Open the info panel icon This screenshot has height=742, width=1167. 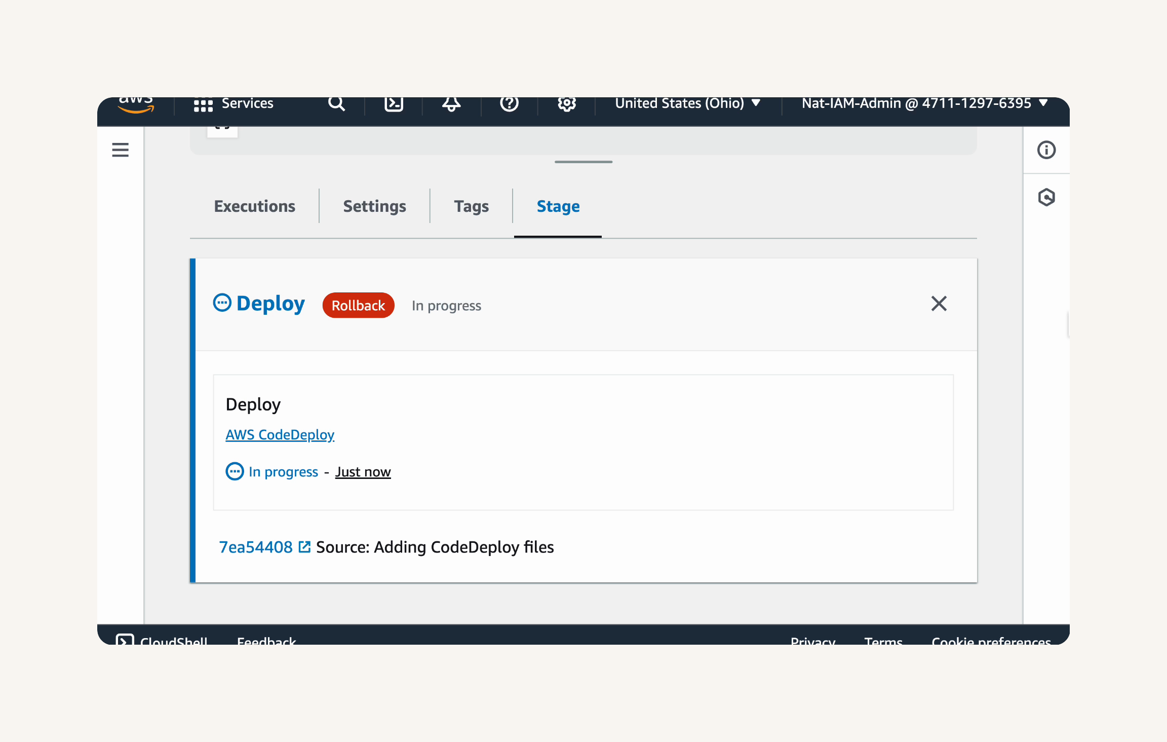1046,150
